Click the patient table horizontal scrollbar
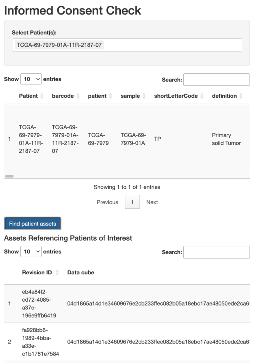The image size is (254, 363). [9, 176]
